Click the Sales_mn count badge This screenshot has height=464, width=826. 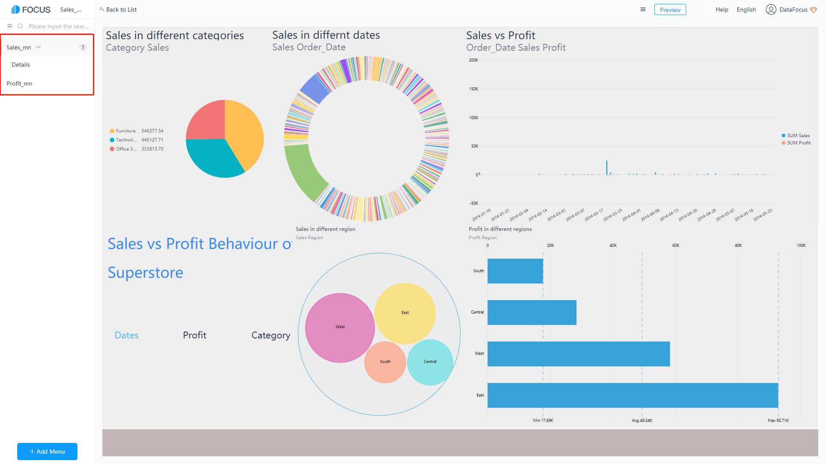[83, 47]
